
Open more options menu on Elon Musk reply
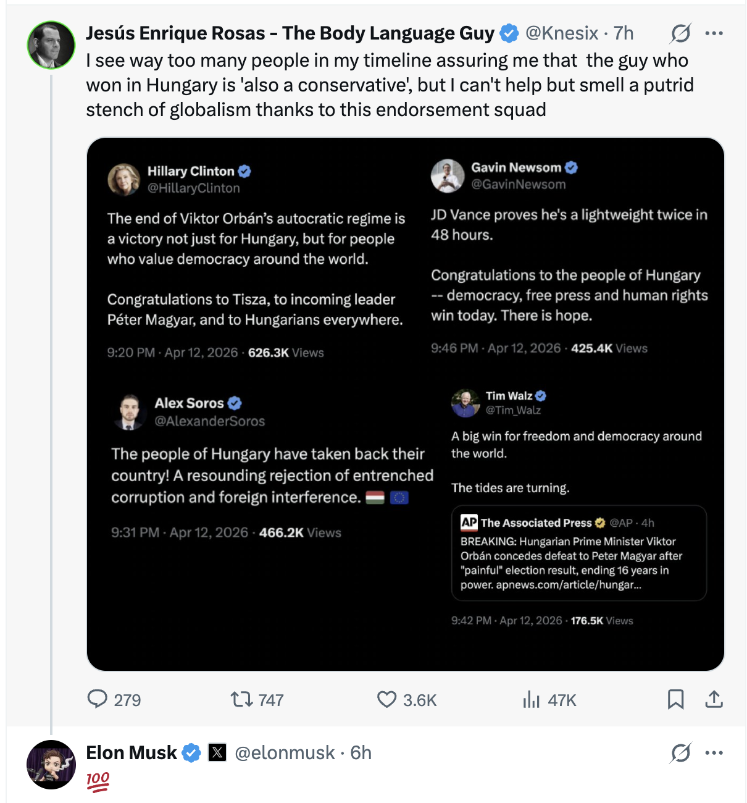click(714, 753)
